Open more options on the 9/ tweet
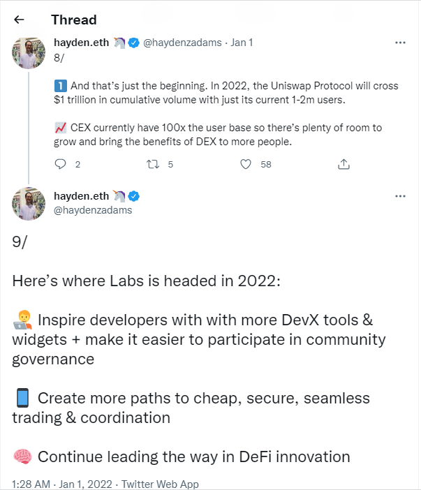The image size is (421, 490). point(400,197)
